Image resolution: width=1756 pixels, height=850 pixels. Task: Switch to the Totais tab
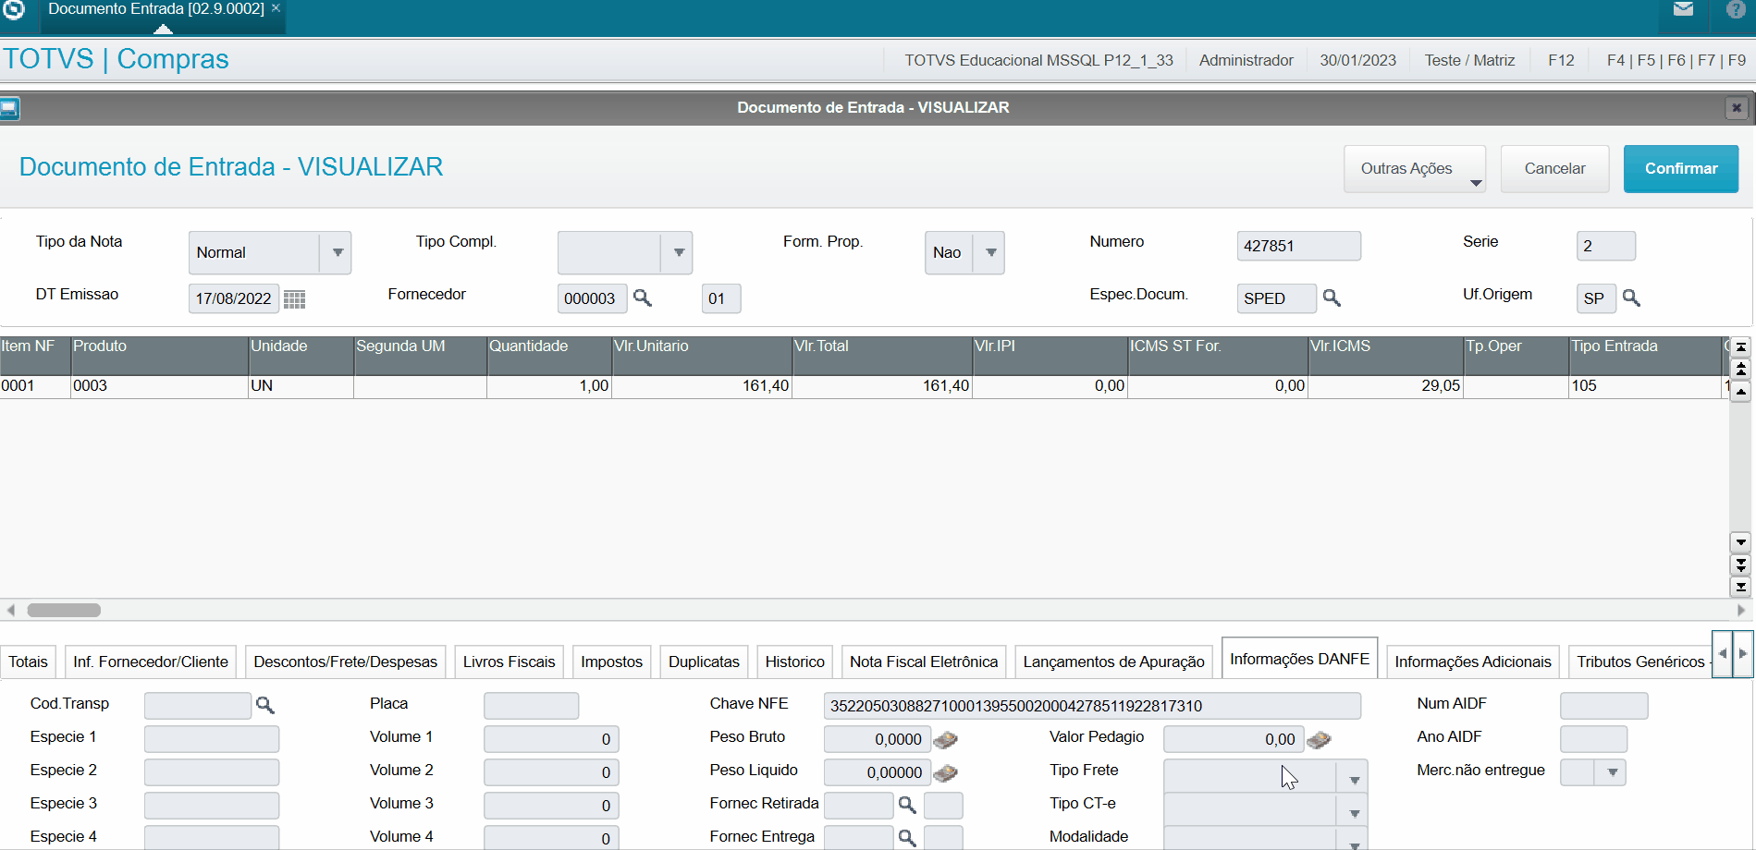(28, 662)
